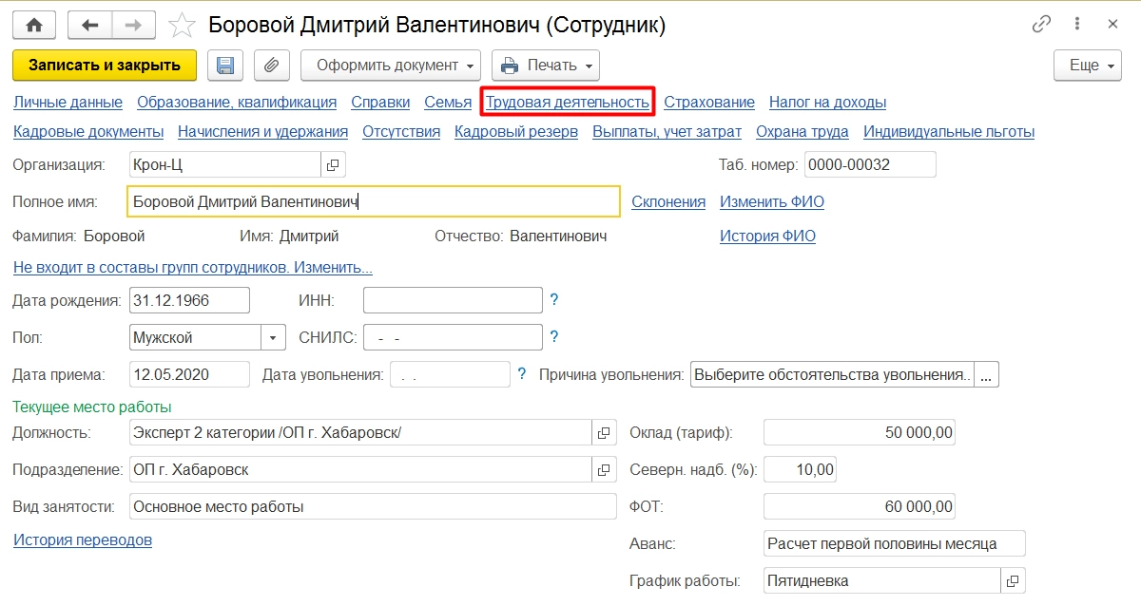This screenshot has height=606, width=1141.
Task: Open the Печать dropdown menu
Action: pyautogui.click(x=546, y=66)
